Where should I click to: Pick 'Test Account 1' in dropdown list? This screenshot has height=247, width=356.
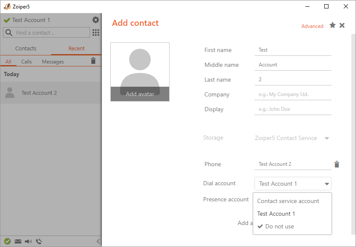[276, 214]
